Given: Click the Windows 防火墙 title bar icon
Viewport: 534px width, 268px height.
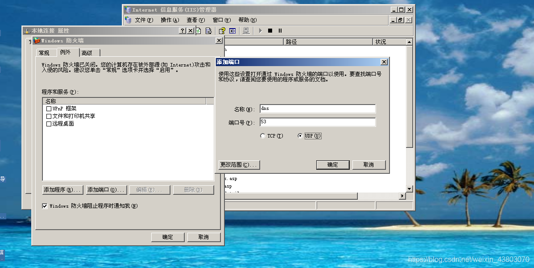Looking at the screenshot, I should point(37,41).
